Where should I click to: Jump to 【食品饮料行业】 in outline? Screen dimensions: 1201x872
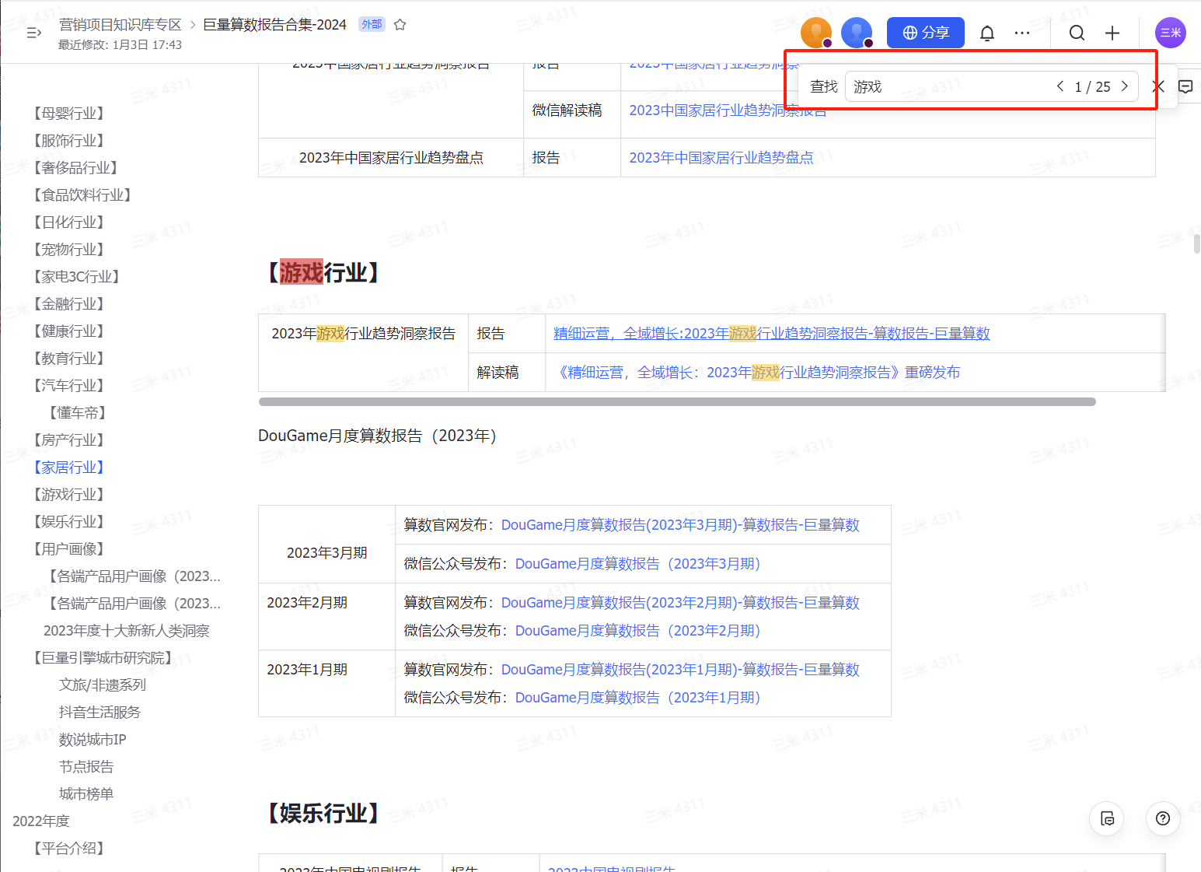[x=81, y=195]
